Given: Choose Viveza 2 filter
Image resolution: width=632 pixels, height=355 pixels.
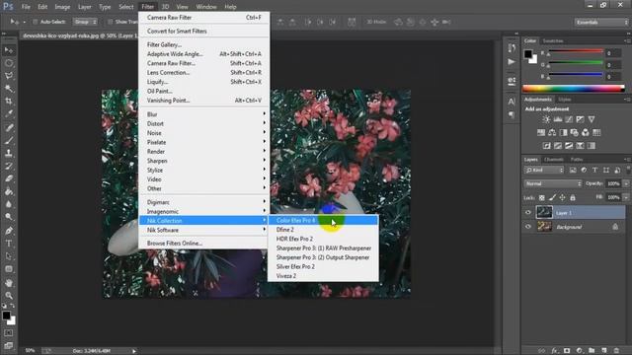Looking at the screenshot, I should 323,276.
